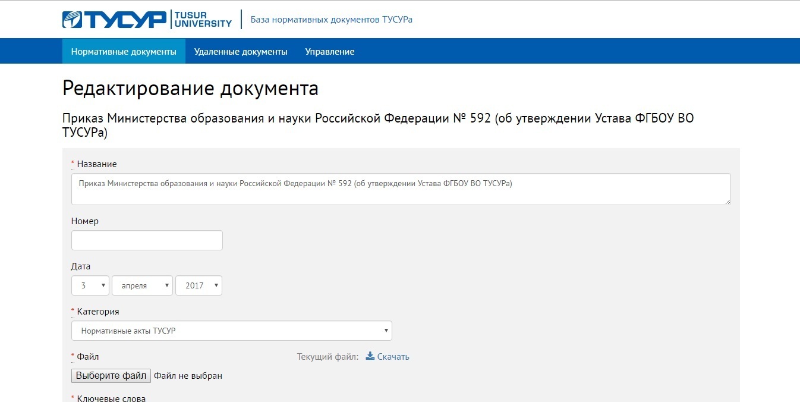Open the month dropdown showing апреля
Viewport: 800px width, 402px height.
(142, 285)
